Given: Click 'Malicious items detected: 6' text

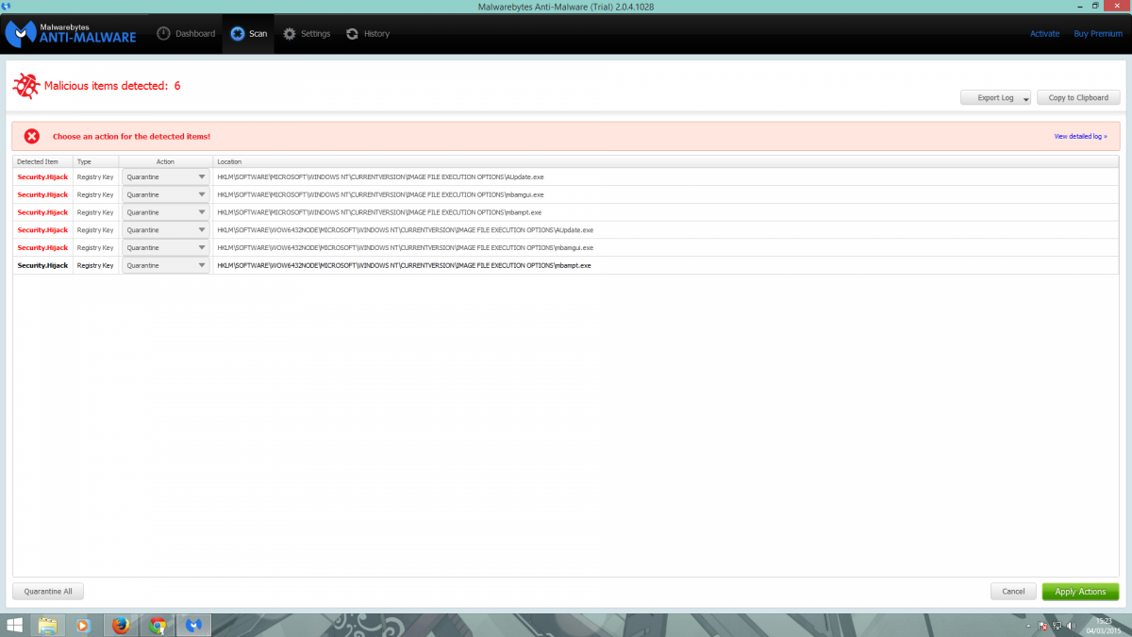Looking at the screenshot, I should pyautogui.click(x=112, y=86).
